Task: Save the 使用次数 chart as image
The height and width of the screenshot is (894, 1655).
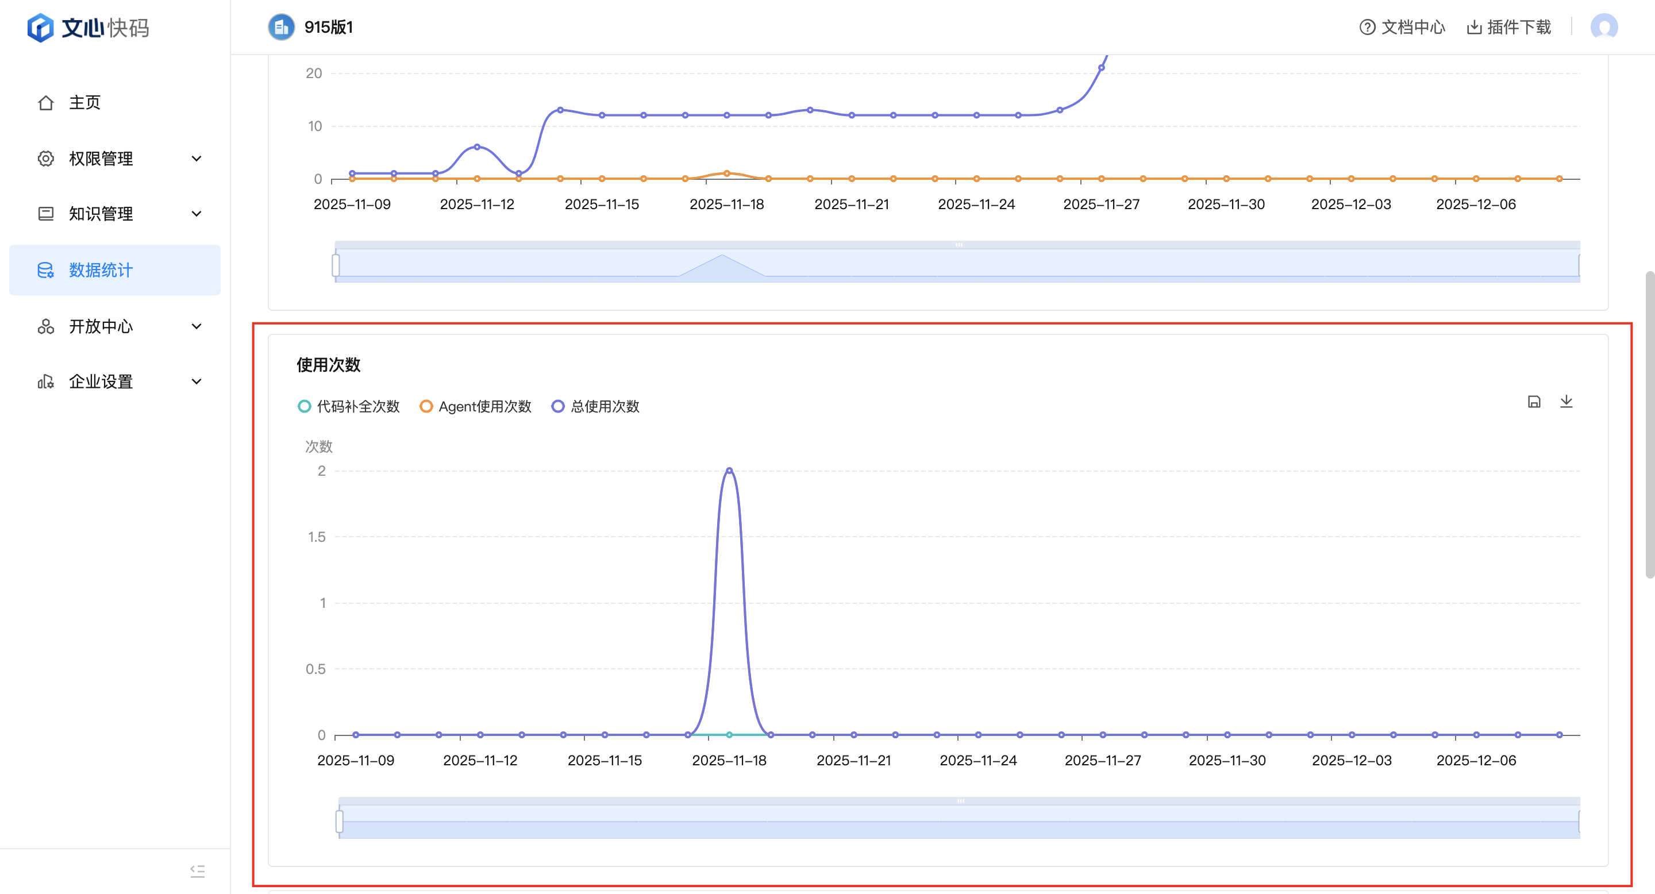Action: coord(1534,402)
